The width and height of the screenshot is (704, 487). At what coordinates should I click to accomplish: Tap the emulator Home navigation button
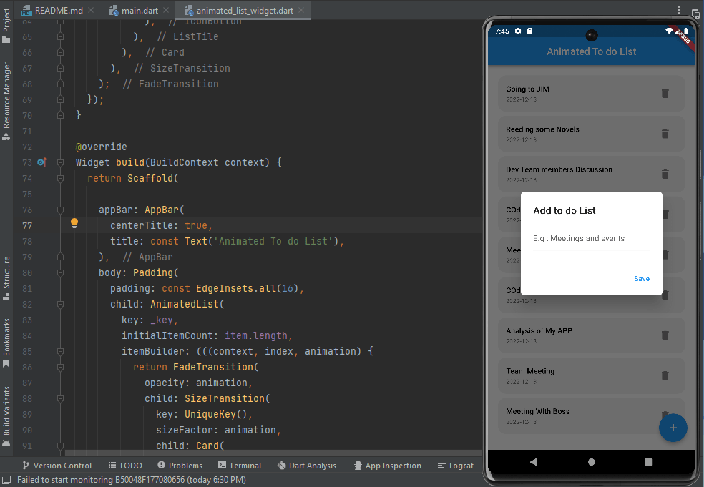591,462
